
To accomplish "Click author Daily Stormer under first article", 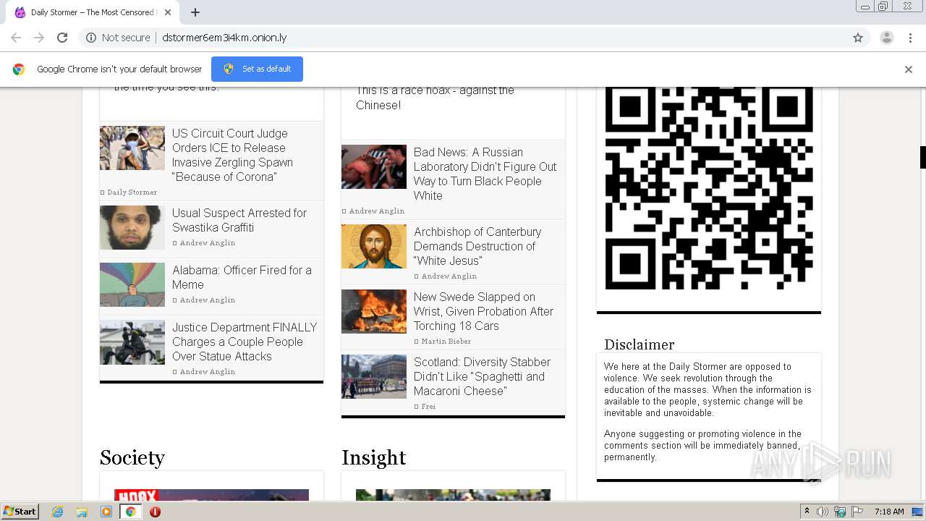I will (132, 192).
